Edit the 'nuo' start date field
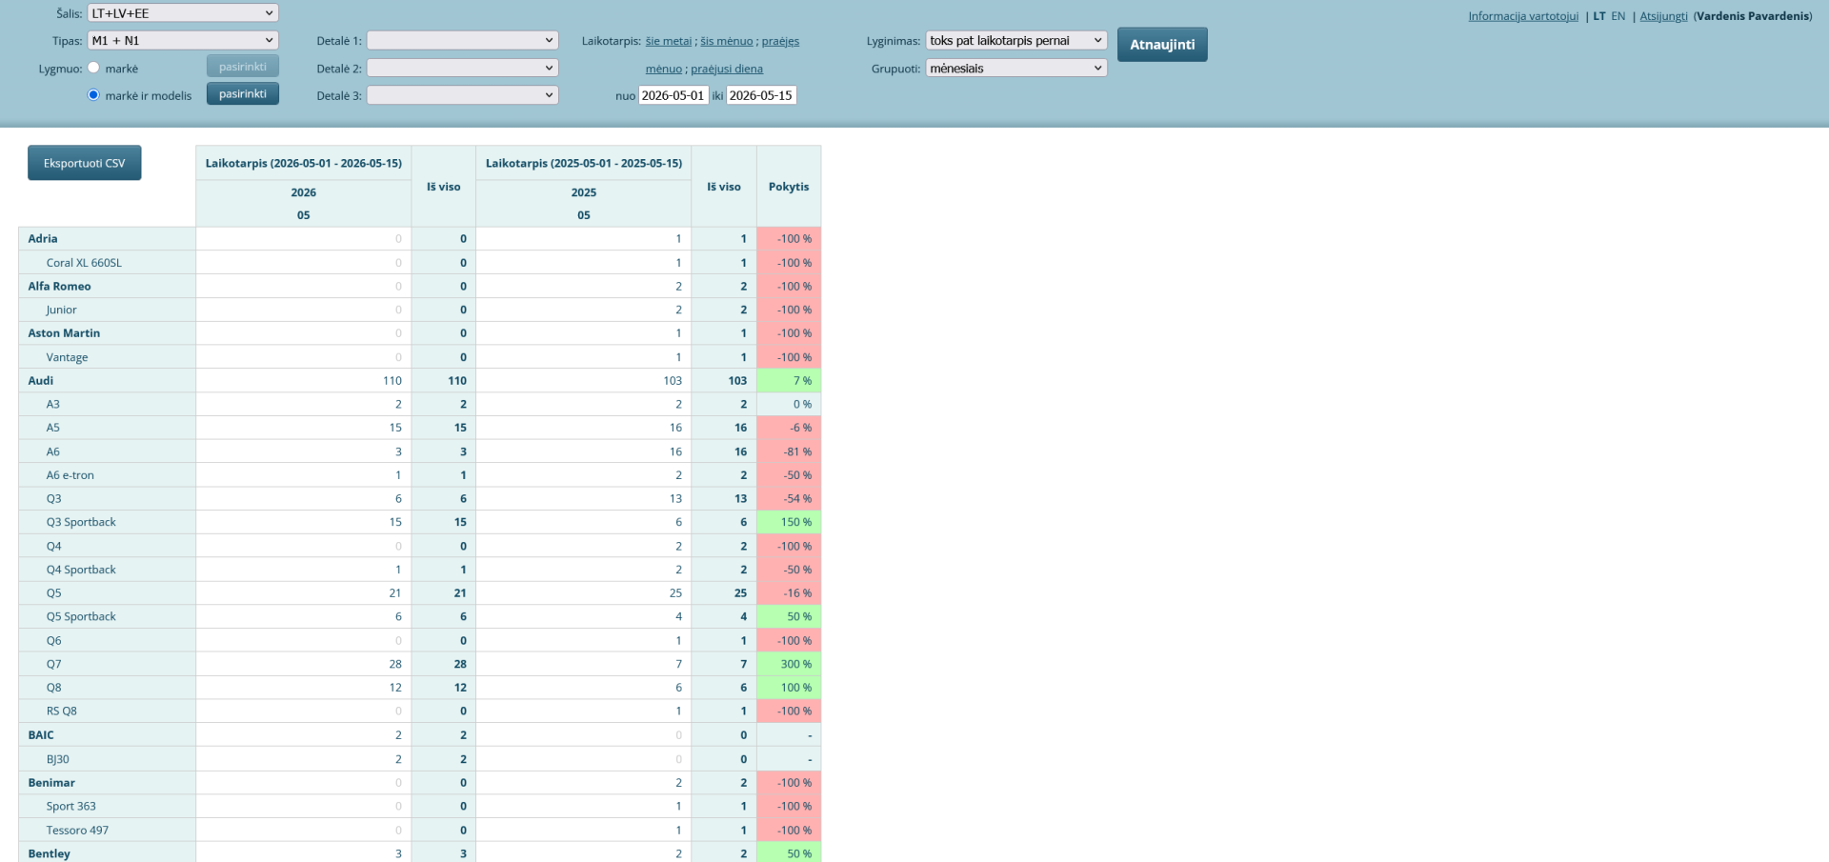 pyautogui.click(x=673, y=95)
